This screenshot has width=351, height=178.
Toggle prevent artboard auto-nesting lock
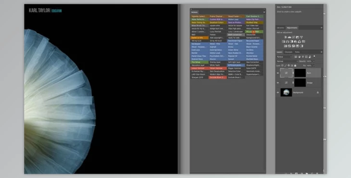[x=292, y=65]
